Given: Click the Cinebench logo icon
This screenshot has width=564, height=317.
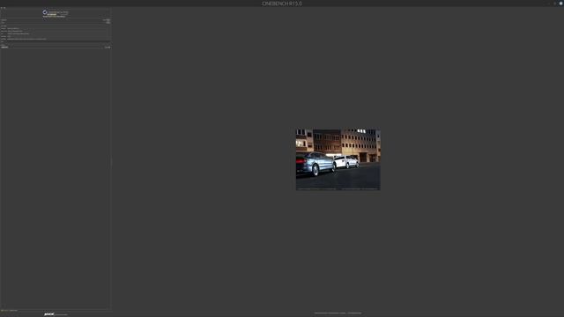Looking at the screenshot, I should point(45,12).
